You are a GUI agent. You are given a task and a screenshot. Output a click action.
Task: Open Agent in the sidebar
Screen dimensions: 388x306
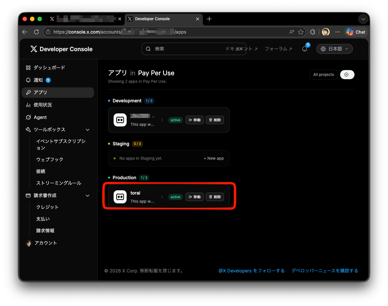click(36, 117)
